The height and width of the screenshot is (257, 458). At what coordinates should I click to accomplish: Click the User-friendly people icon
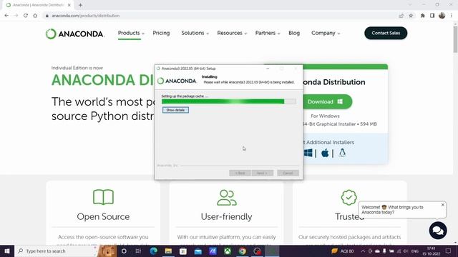[x=227, y=198]
